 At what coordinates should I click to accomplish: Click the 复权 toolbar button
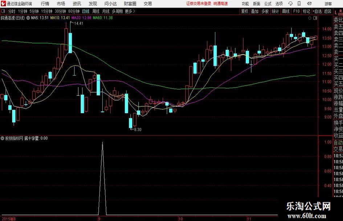[x=245, y=11]
